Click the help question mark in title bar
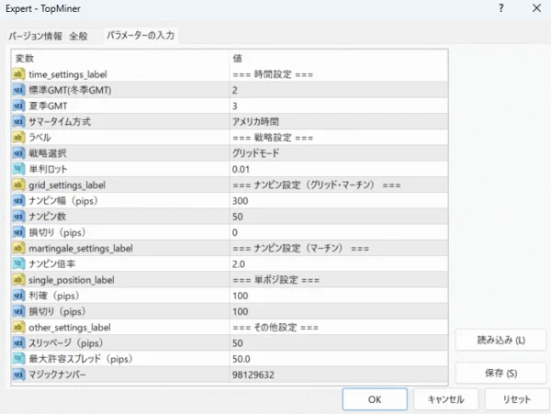Viewport: 551px width, 414px height. [500, 8]
